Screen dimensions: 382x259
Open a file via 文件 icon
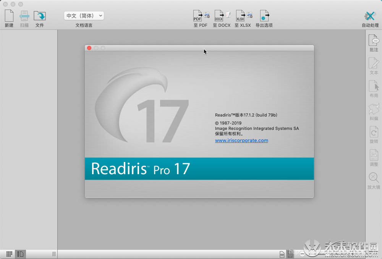40,18
